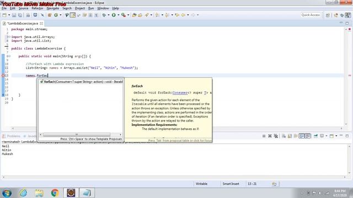The image size is (353, 198).
Task: Click Remove Launch console icon
Action: pyautogui.click(x=270, y=136)
